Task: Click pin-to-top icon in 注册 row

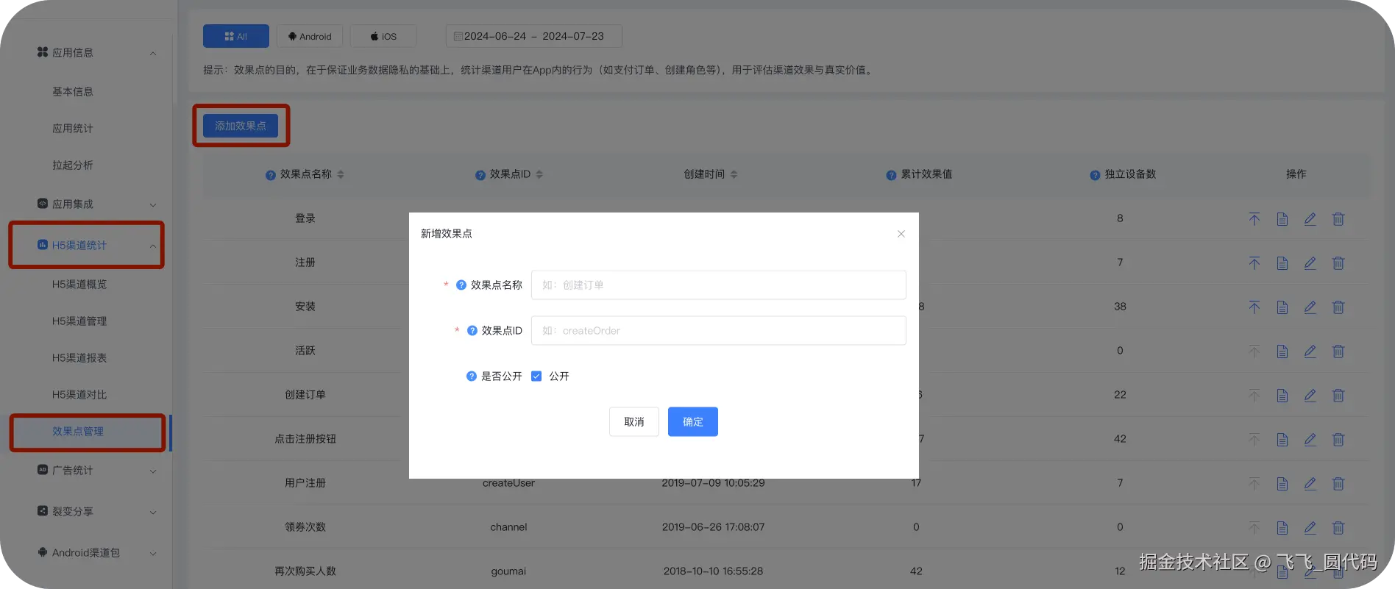Action: [x=1254, y=263]
